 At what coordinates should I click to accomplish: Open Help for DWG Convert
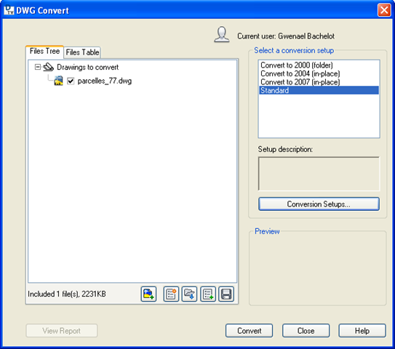point(362,331)
